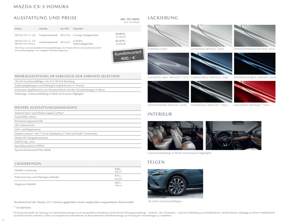Click the Einparkhilfe, hinten row
This screenshot has width=286, height=222.
coord(77,117)
